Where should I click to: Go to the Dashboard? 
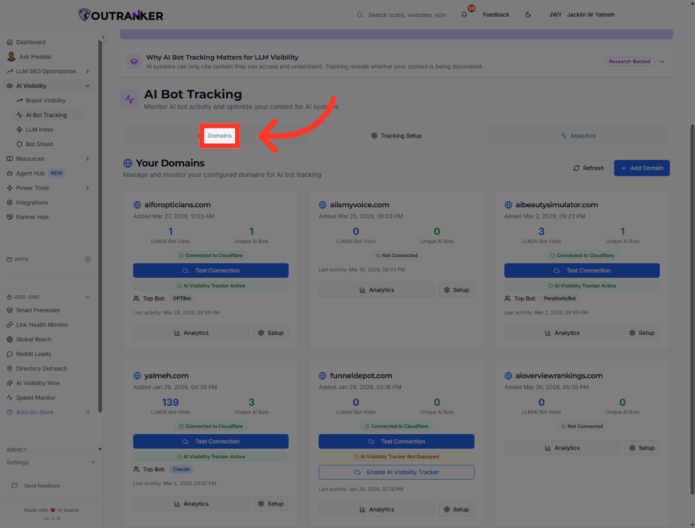[31, 42]
